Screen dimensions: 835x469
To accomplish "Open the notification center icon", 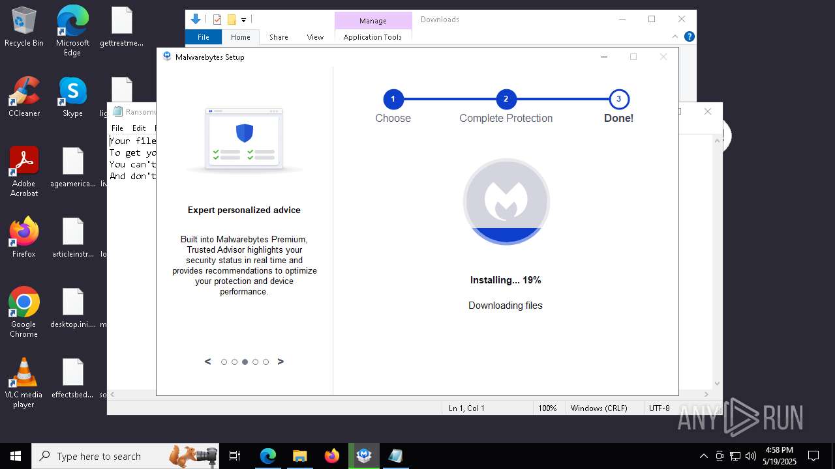I will [813, 456].
